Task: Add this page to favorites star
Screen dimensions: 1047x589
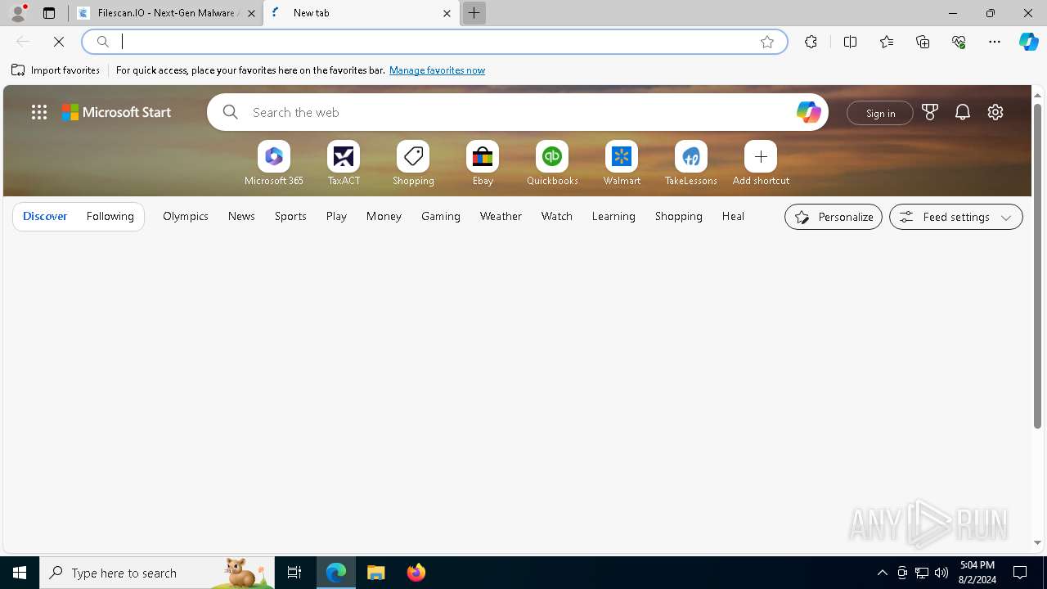Action: click(767, 42)
